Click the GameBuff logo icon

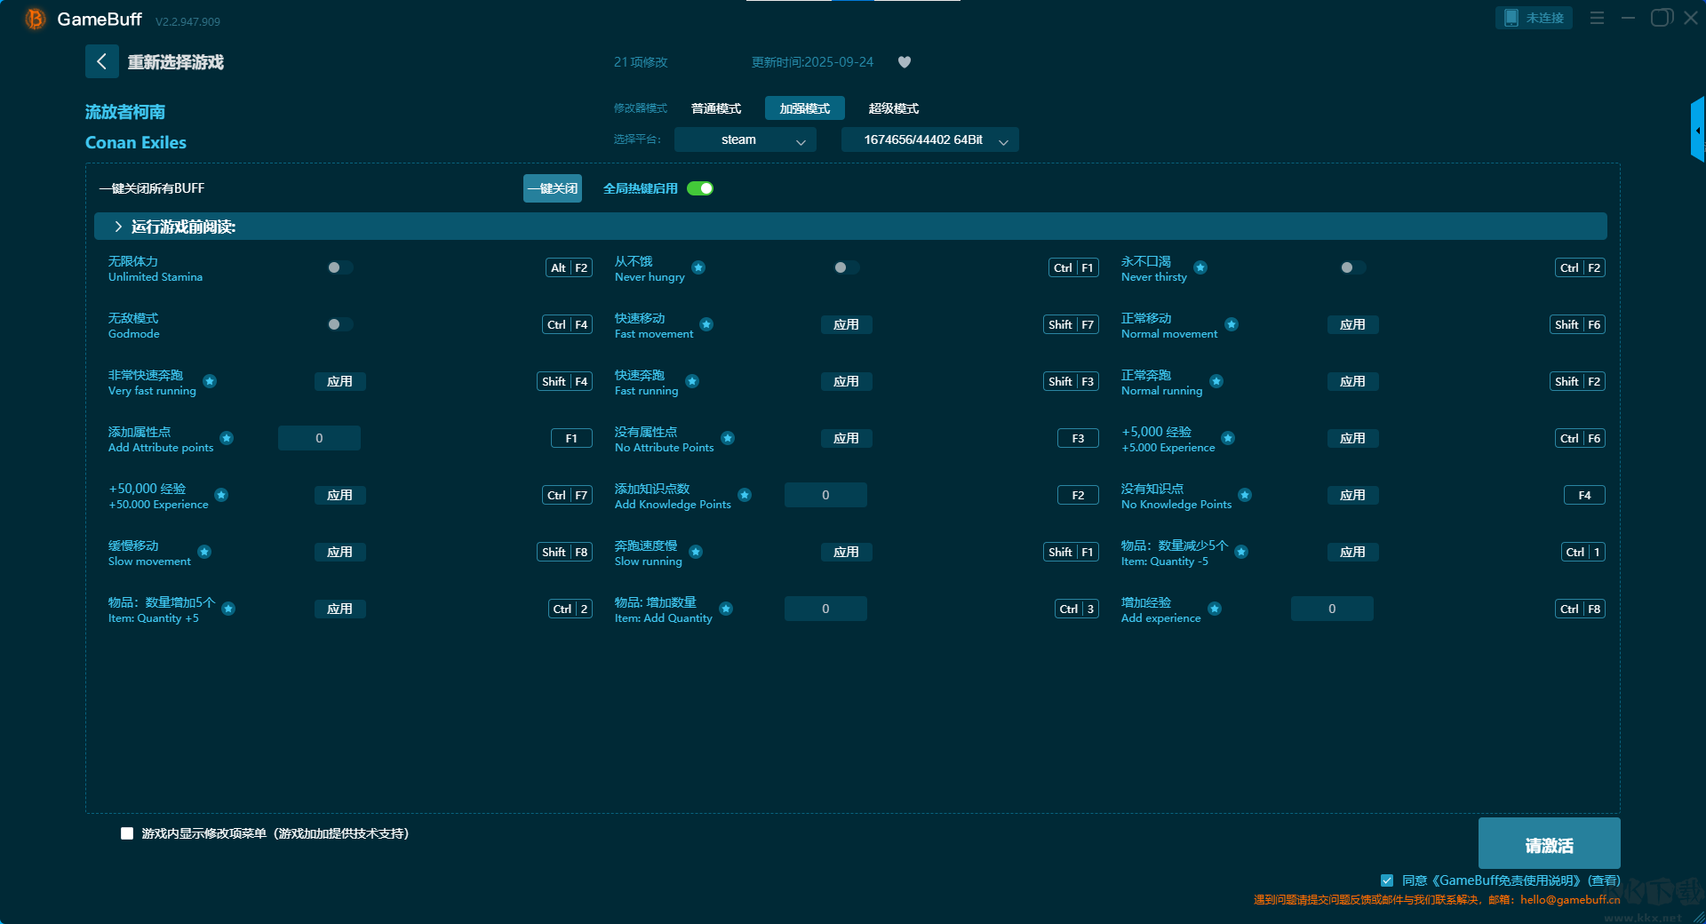(36, 19)
